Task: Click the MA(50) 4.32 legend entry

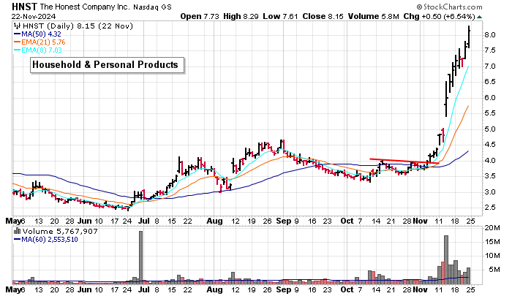Action: [x=37, y=34]
